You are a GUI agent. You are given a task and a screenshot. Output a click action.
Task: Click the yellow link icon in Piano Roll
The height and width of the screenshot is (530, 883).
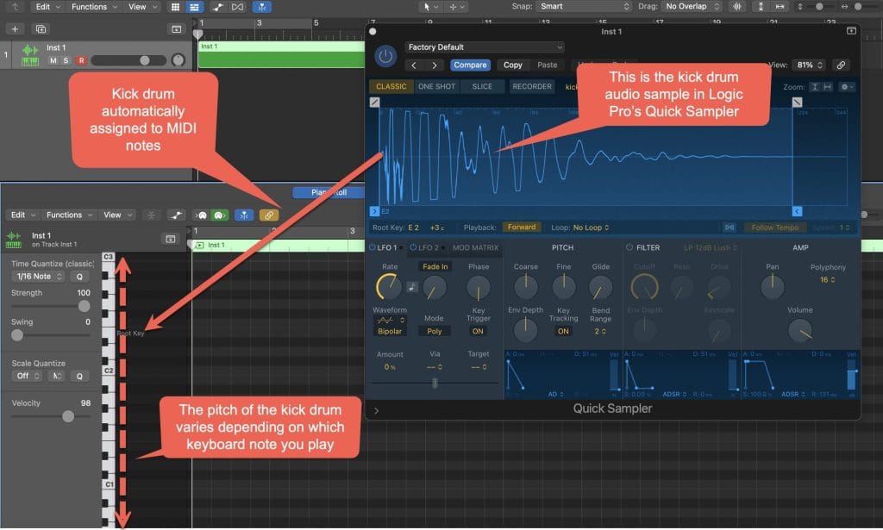pyautogui.click(x=269, y=215)
